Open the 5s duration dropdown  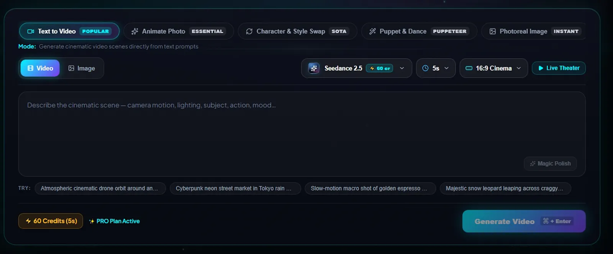click(436, 68)
